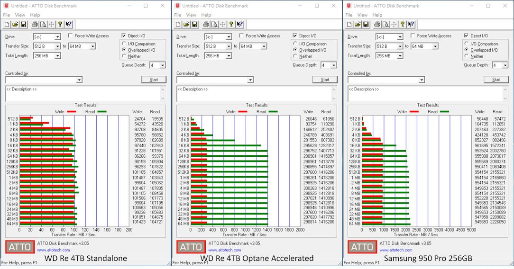Click the Print icon in the middle window

(x=206, y=24)
